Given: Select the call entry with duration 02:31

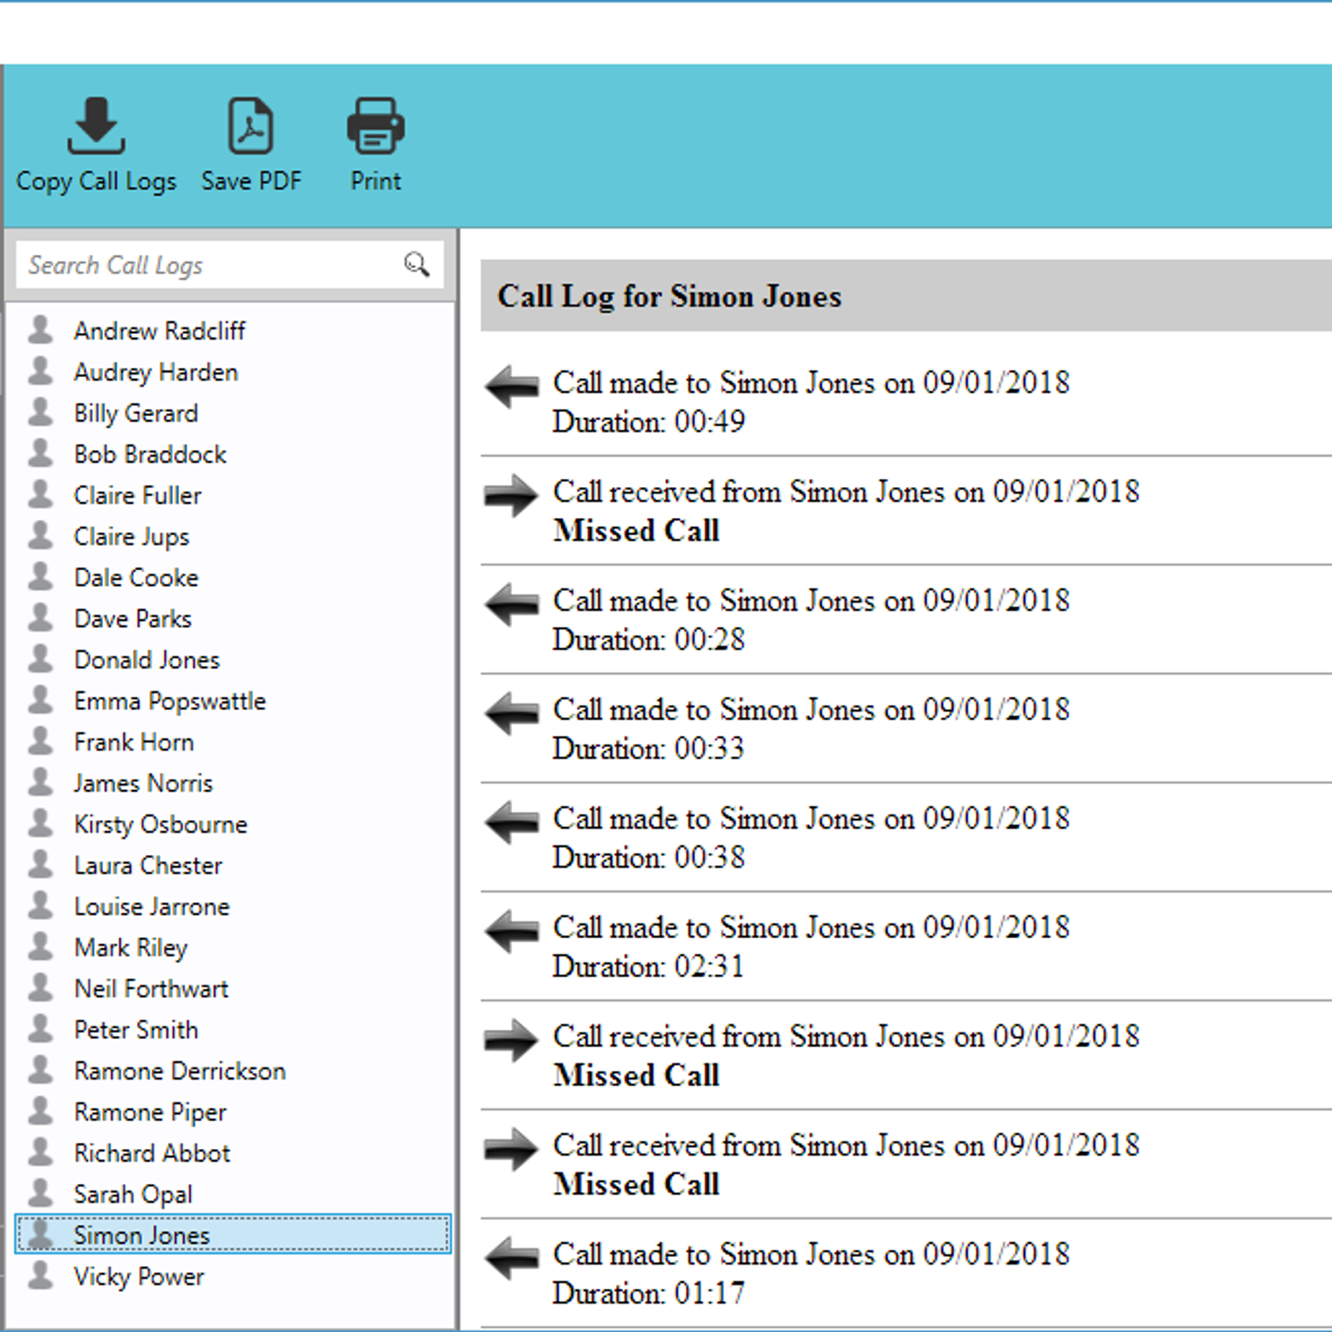Looking at the screenshot, I should pos(812,947).
